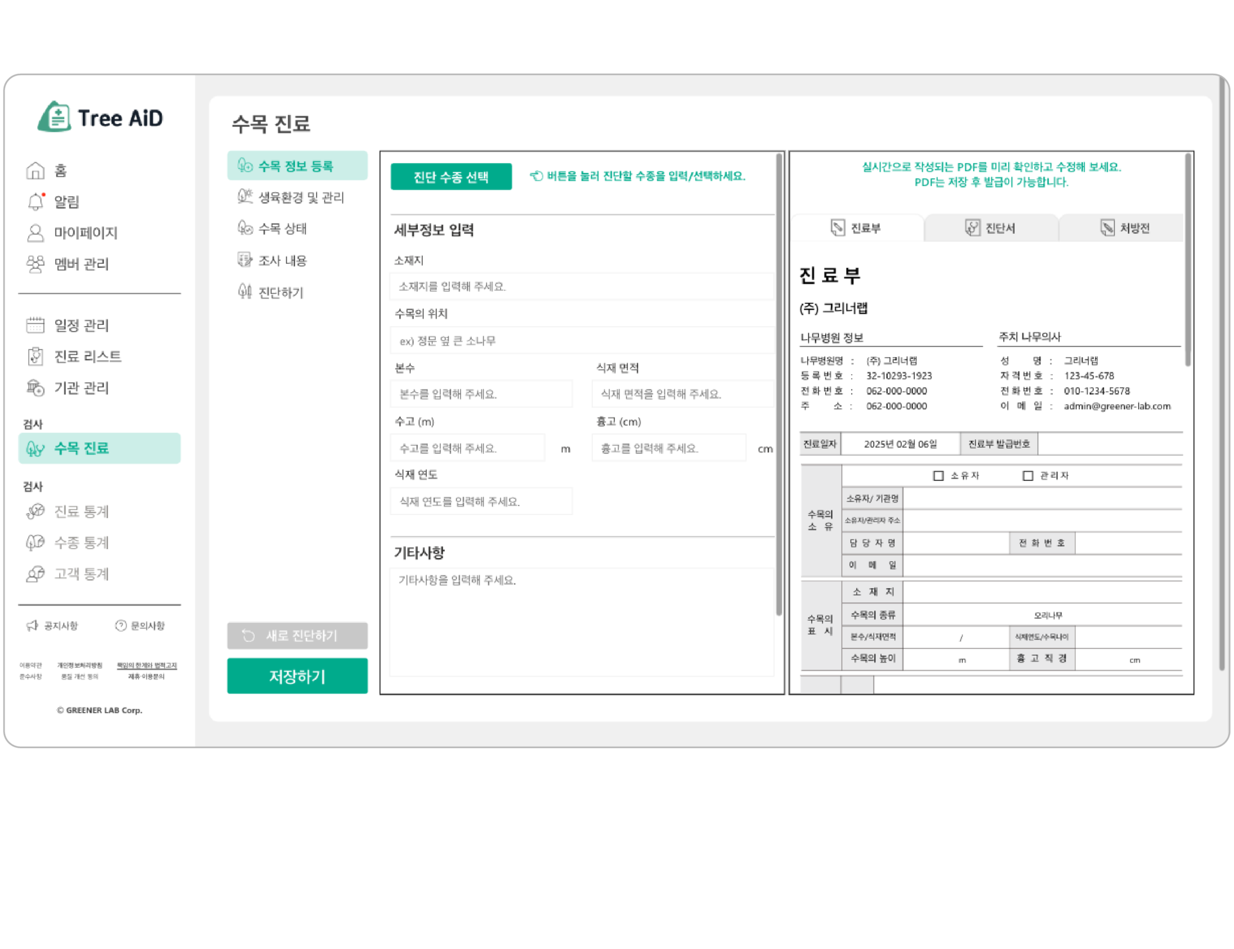
Task: Open member management group icon
Action: pos(35,264)
